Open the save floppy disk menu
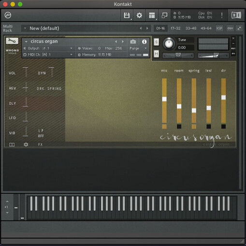Image resolution: width=246 pixels, height=246 pixels. click(127, 15)
